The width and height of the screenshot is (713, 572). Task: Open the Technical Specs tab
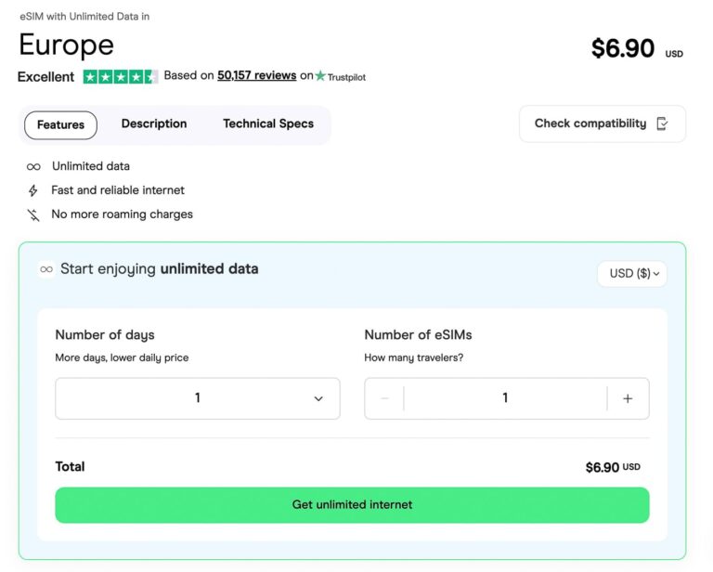tap(268, 124)
